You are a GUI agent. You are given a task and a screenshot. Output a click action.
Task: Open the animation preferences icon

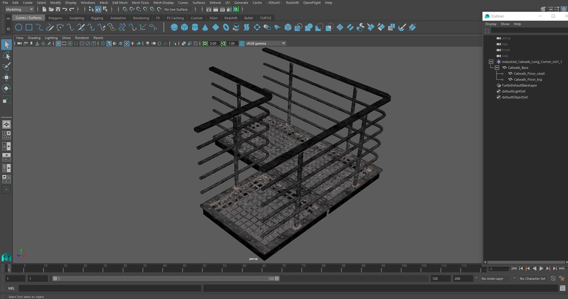tap(562, 278)
